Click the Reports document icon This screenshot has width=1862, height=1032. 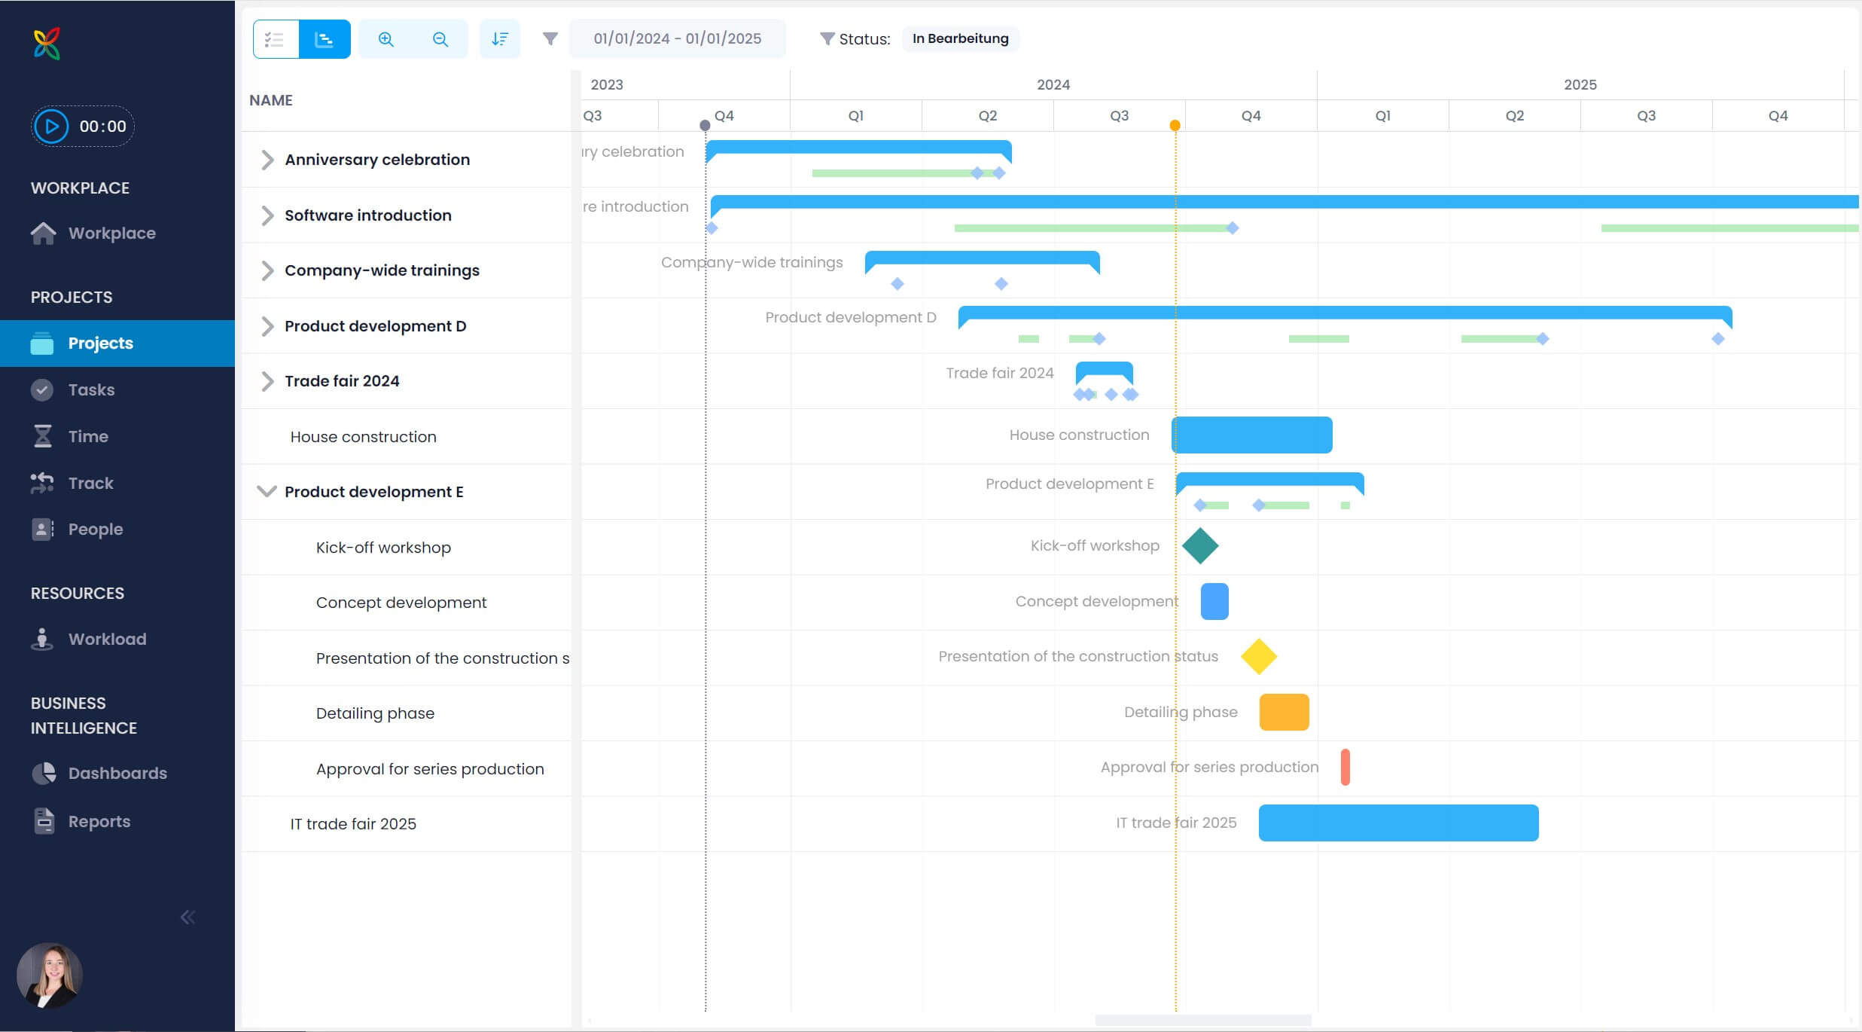(44, 821)
